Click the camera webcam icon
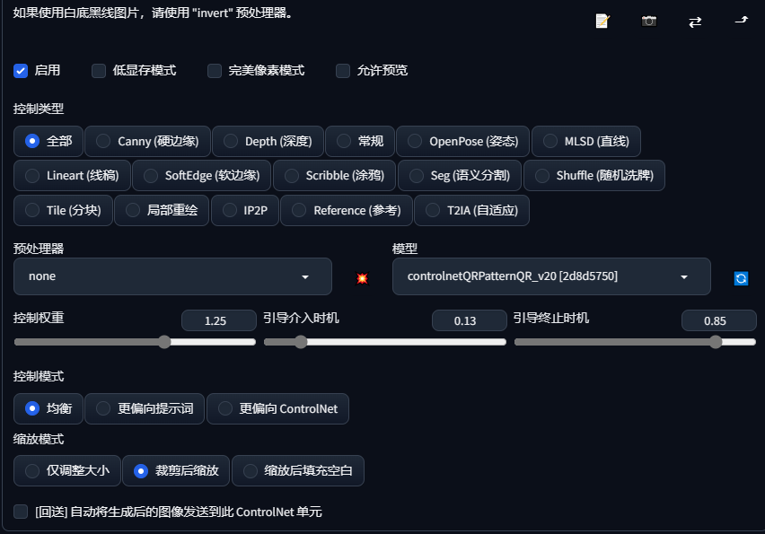Image resolution: width=765 pixels, height=534 pixels. [x=648, y=21]
